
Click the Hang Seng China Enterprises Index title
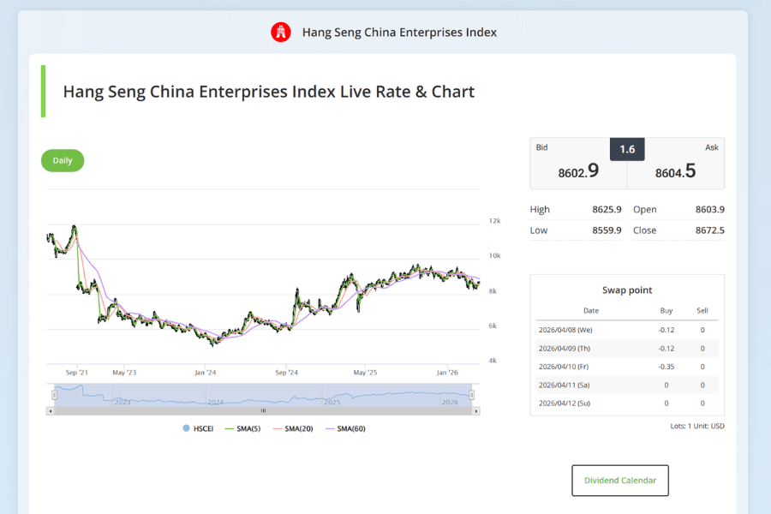tap(399, 32)
